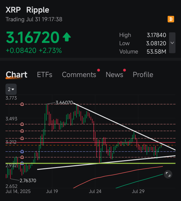Open the Comments tab
Screen dimensions: 181x201
79,75
